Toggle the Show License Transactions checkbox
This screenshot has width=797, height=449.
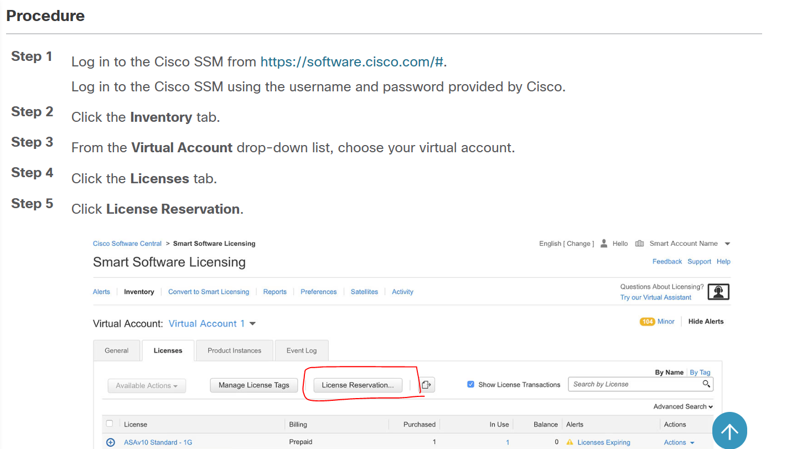click(471, 384)
